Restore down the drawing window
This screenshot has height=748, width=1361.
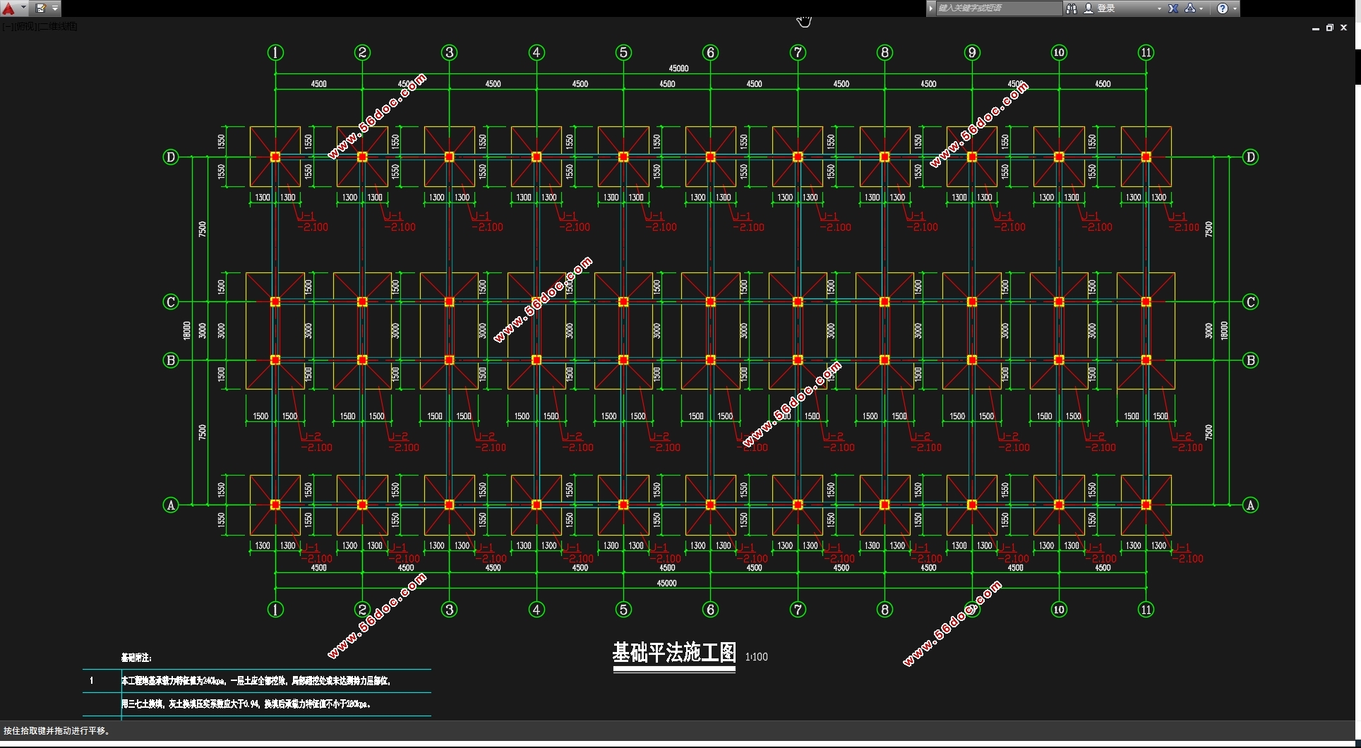coord(1330,28)
